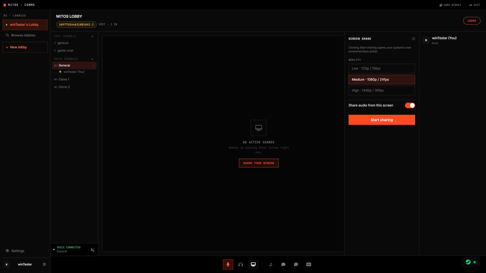Click the speech bubble with dots icon

[x=296, y=264]
